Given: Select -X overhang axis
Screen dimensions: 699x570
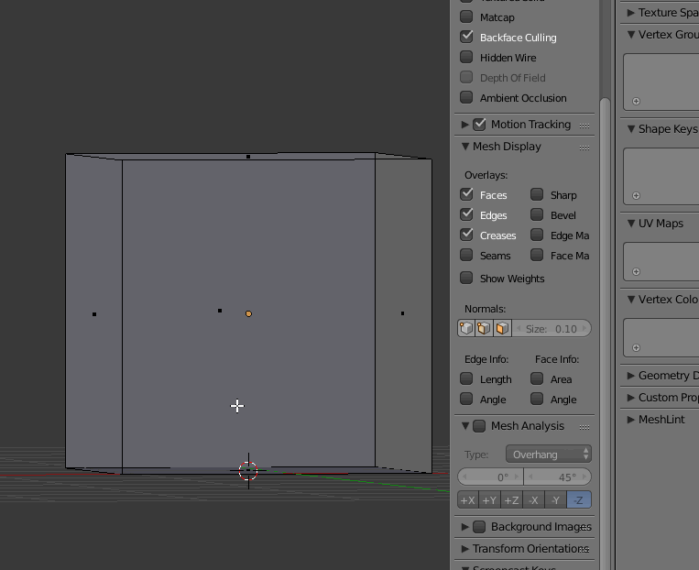Looking at the screenshot, I should (x=533, y=500).
